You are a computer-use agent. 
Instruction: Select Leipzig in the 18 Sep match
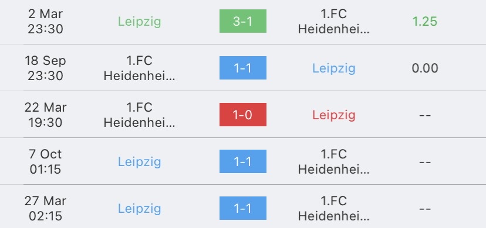point(334,68)
